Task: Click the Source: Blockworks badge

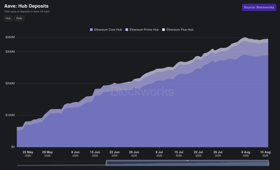Action: click(x=259, y=7)
